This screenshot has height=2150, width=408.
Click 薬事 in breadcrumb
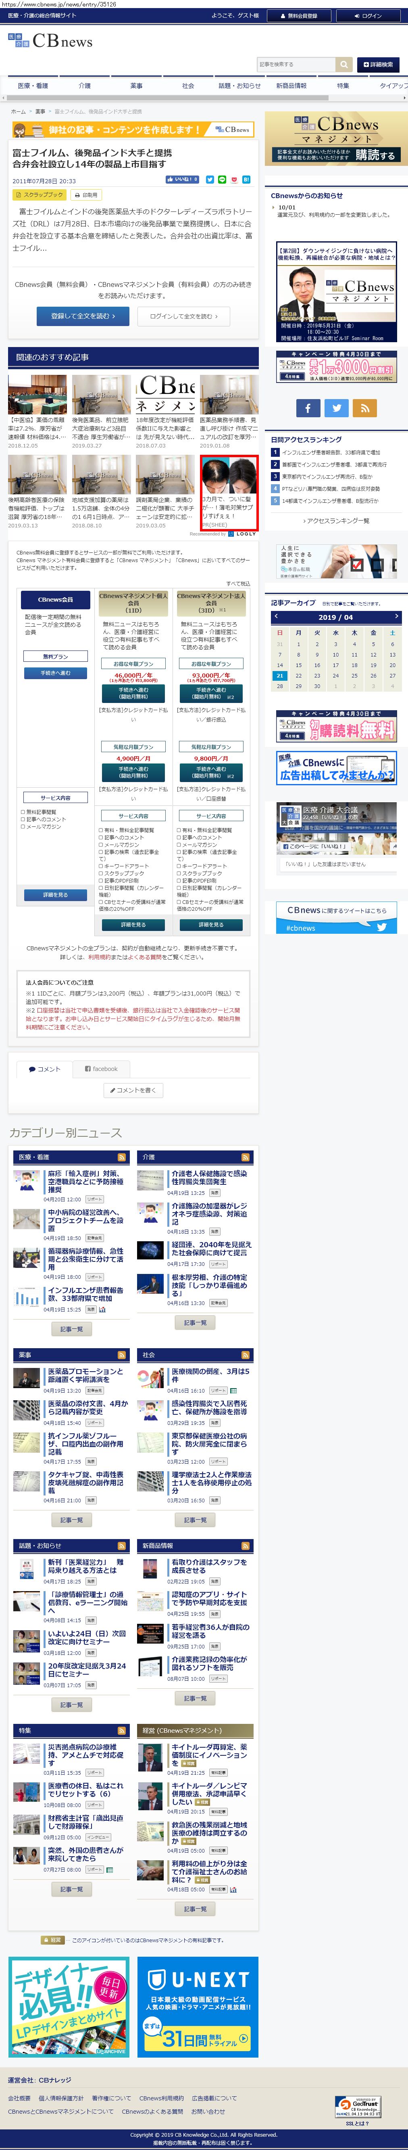(x=40, y=111)
